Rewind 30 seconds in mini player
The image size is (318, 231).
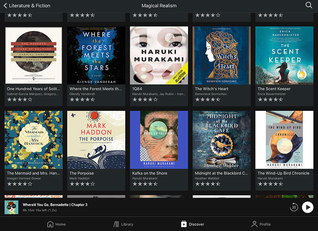(294, 207)
